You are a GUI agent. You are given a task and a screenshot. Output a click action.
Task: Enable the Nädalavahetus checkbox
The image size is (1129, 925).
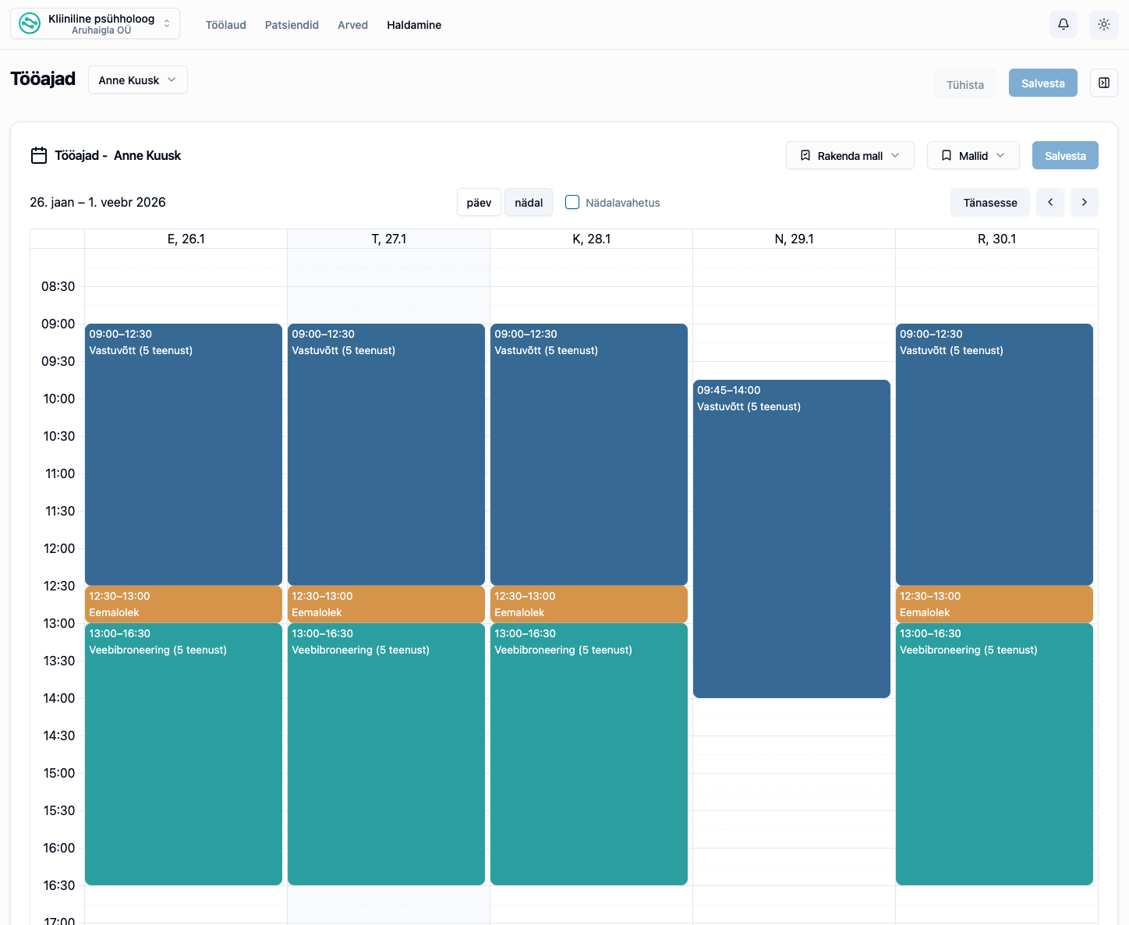[x=572, y=201]
